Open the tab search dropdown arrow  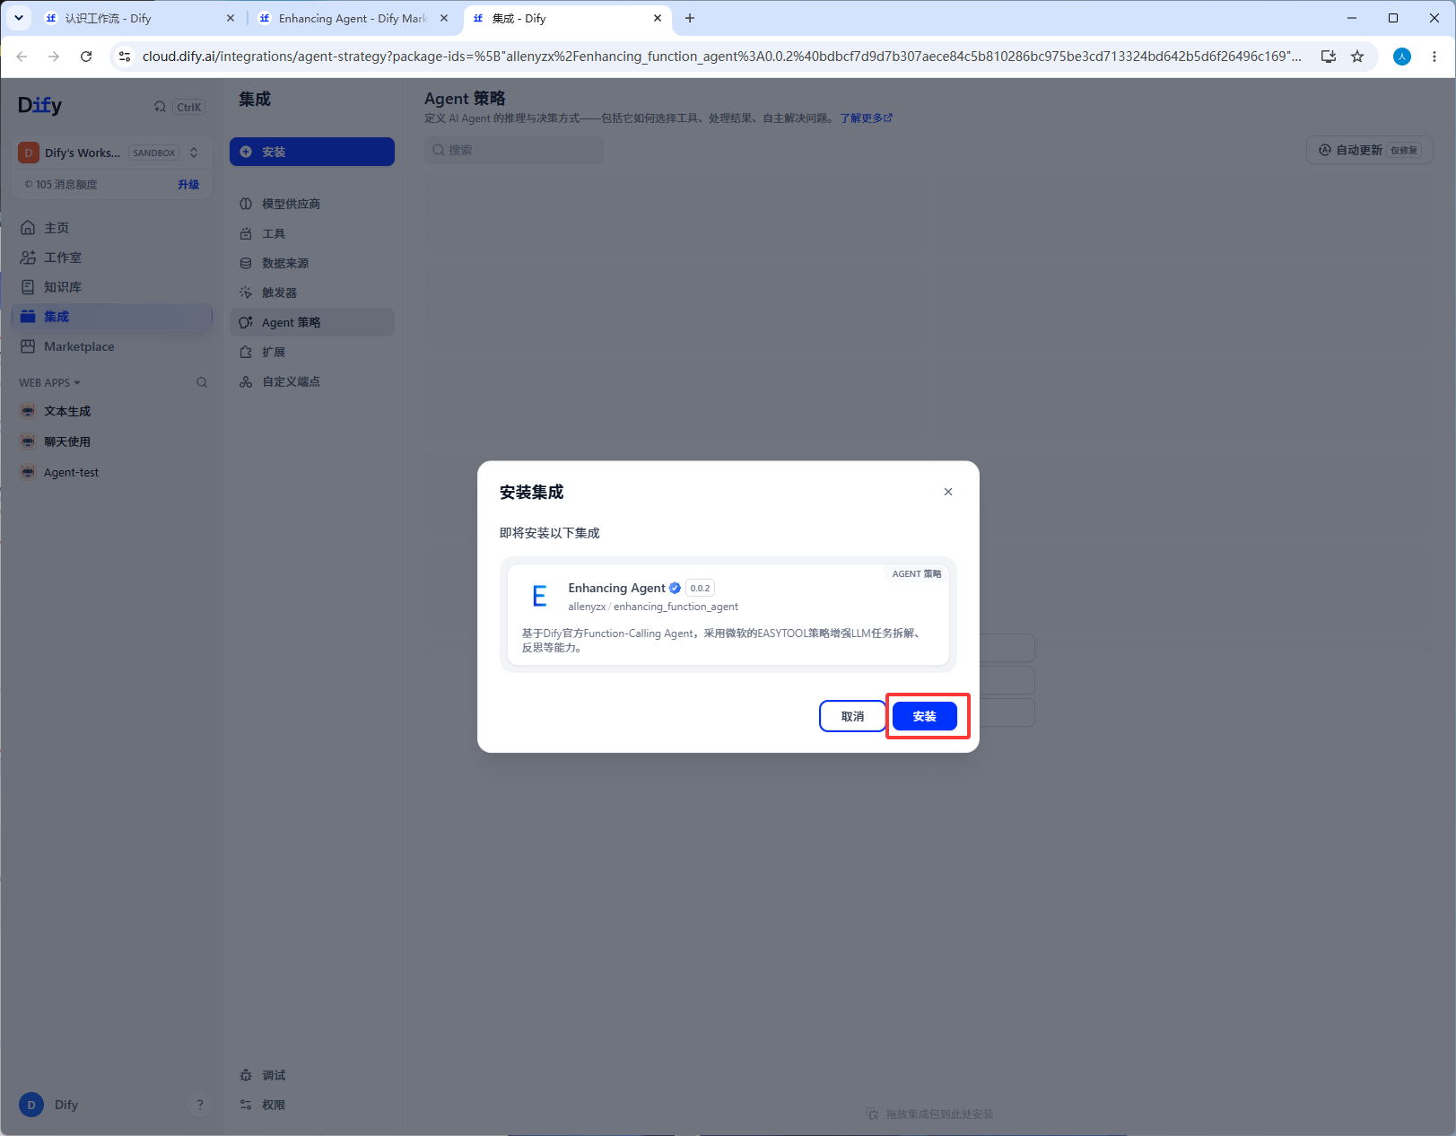19,18
